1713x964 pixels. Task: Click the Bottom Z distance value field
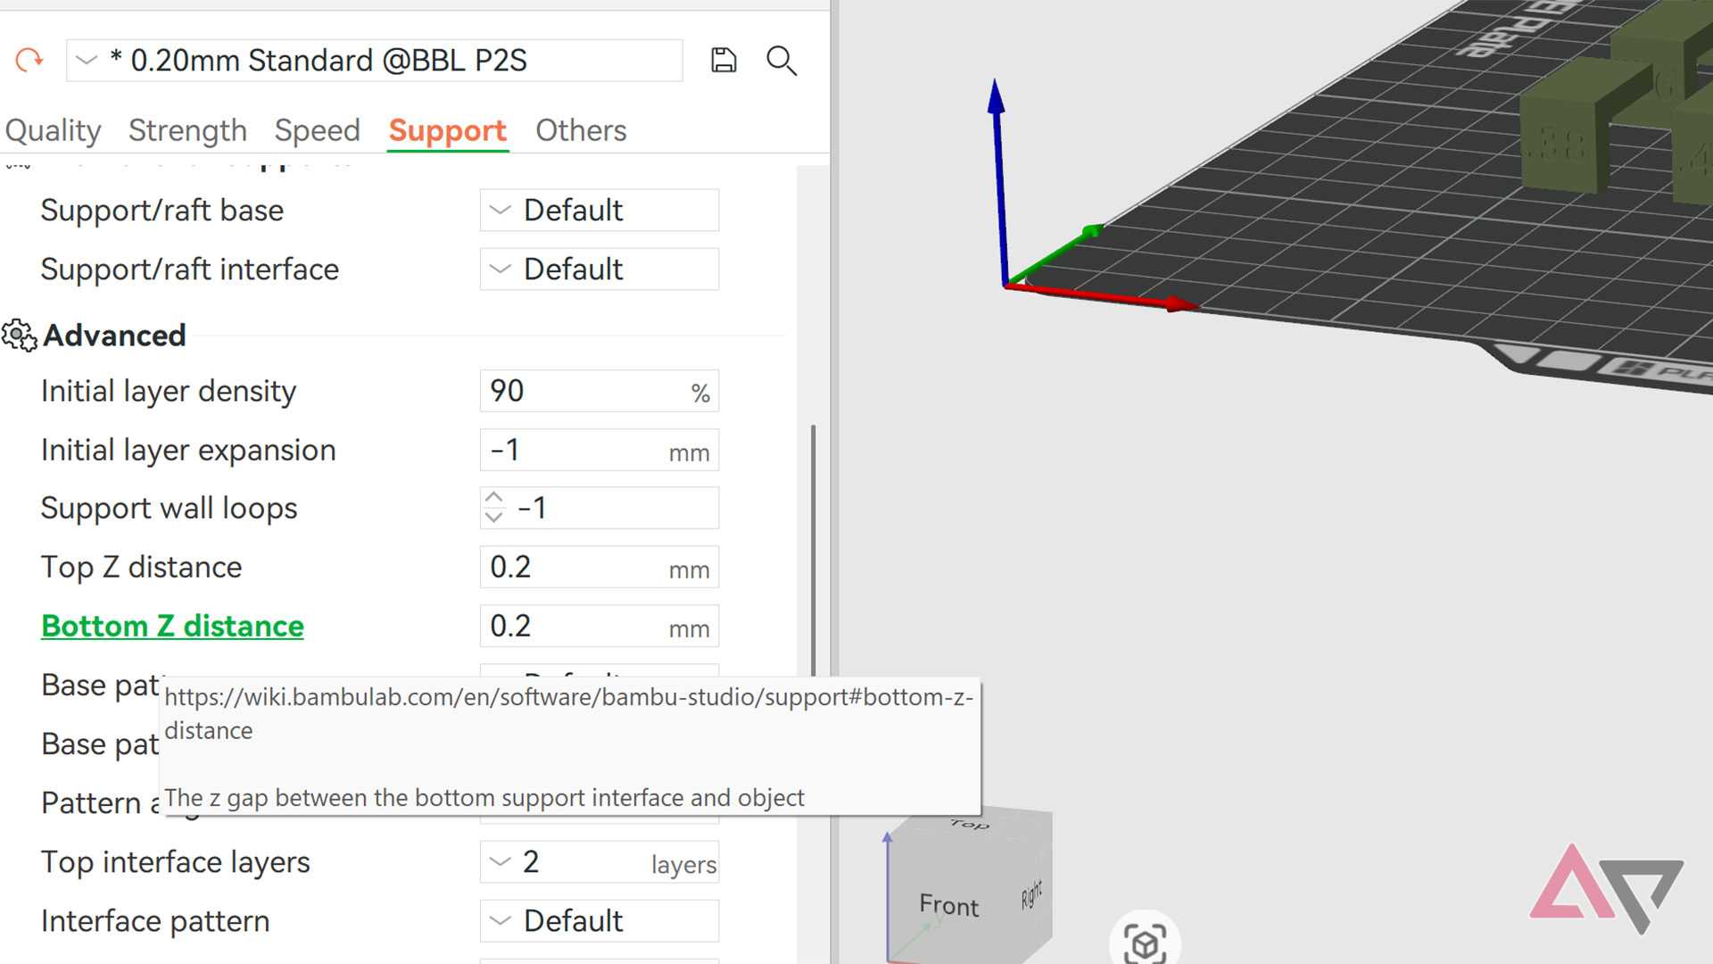tap(600, 626)
